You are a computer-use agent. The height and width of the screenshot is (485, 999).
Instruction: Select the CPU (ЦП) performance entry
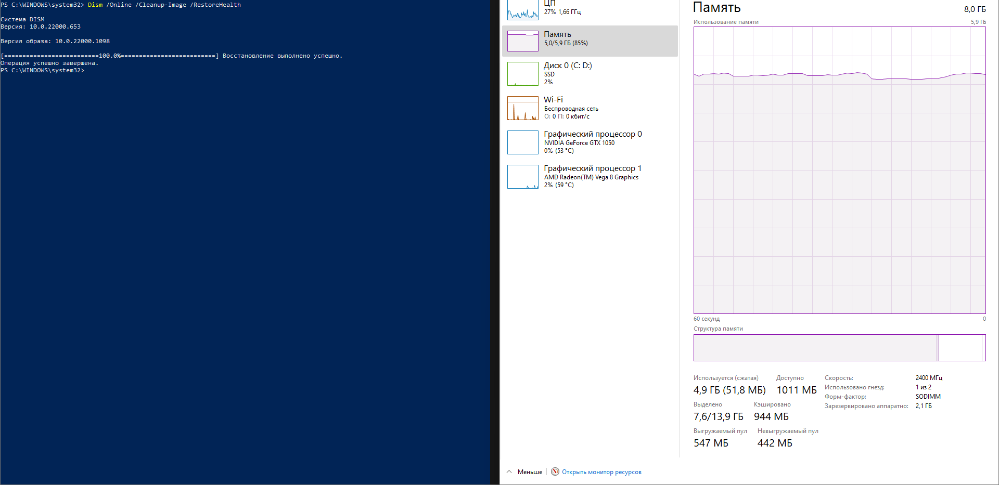point(590,10)
